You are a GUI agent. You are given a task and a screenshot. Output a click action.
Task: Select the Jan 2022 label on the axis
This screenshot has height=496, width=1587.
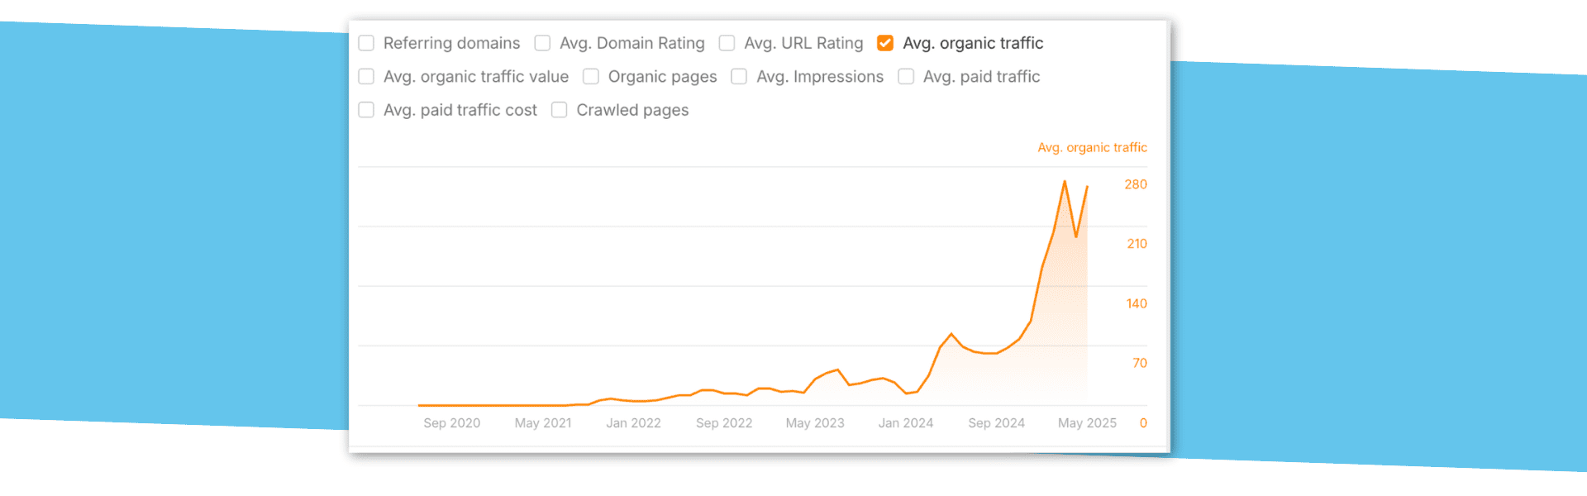tap(633, 422)
